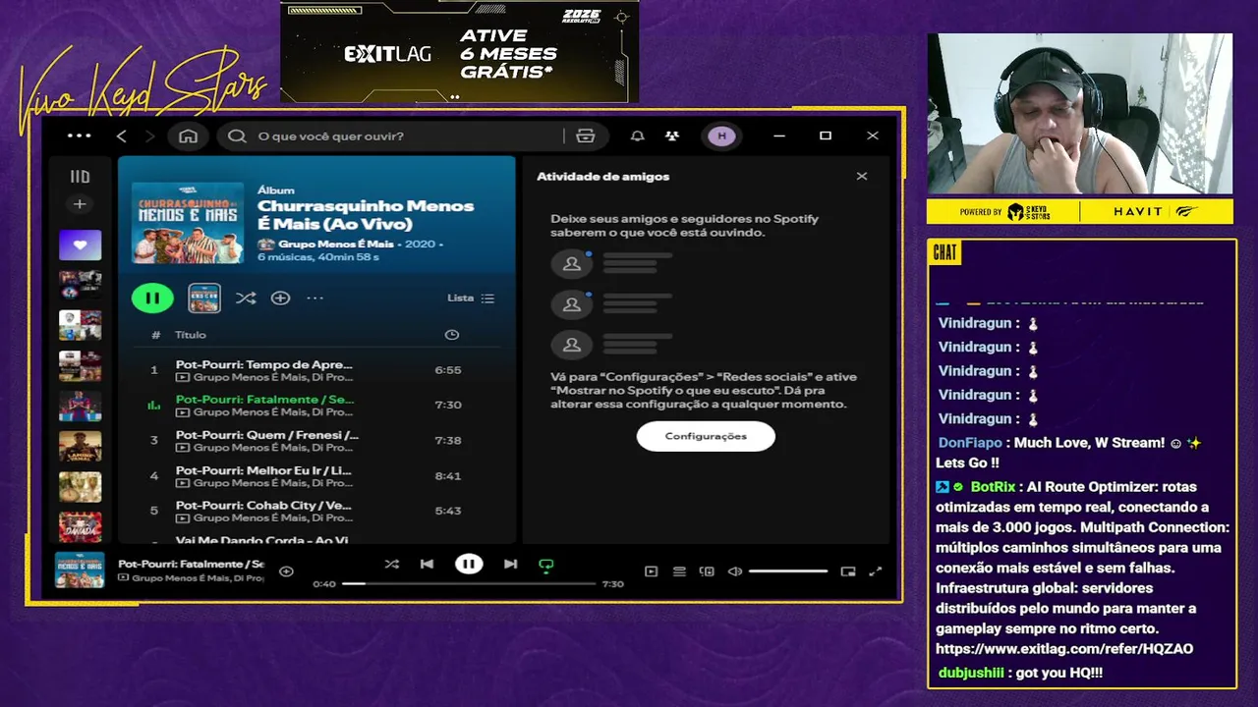The image size is (1258, 707).
Task: Open the Now Playing view
Action: pyautogui.click(x=651, y=571)
